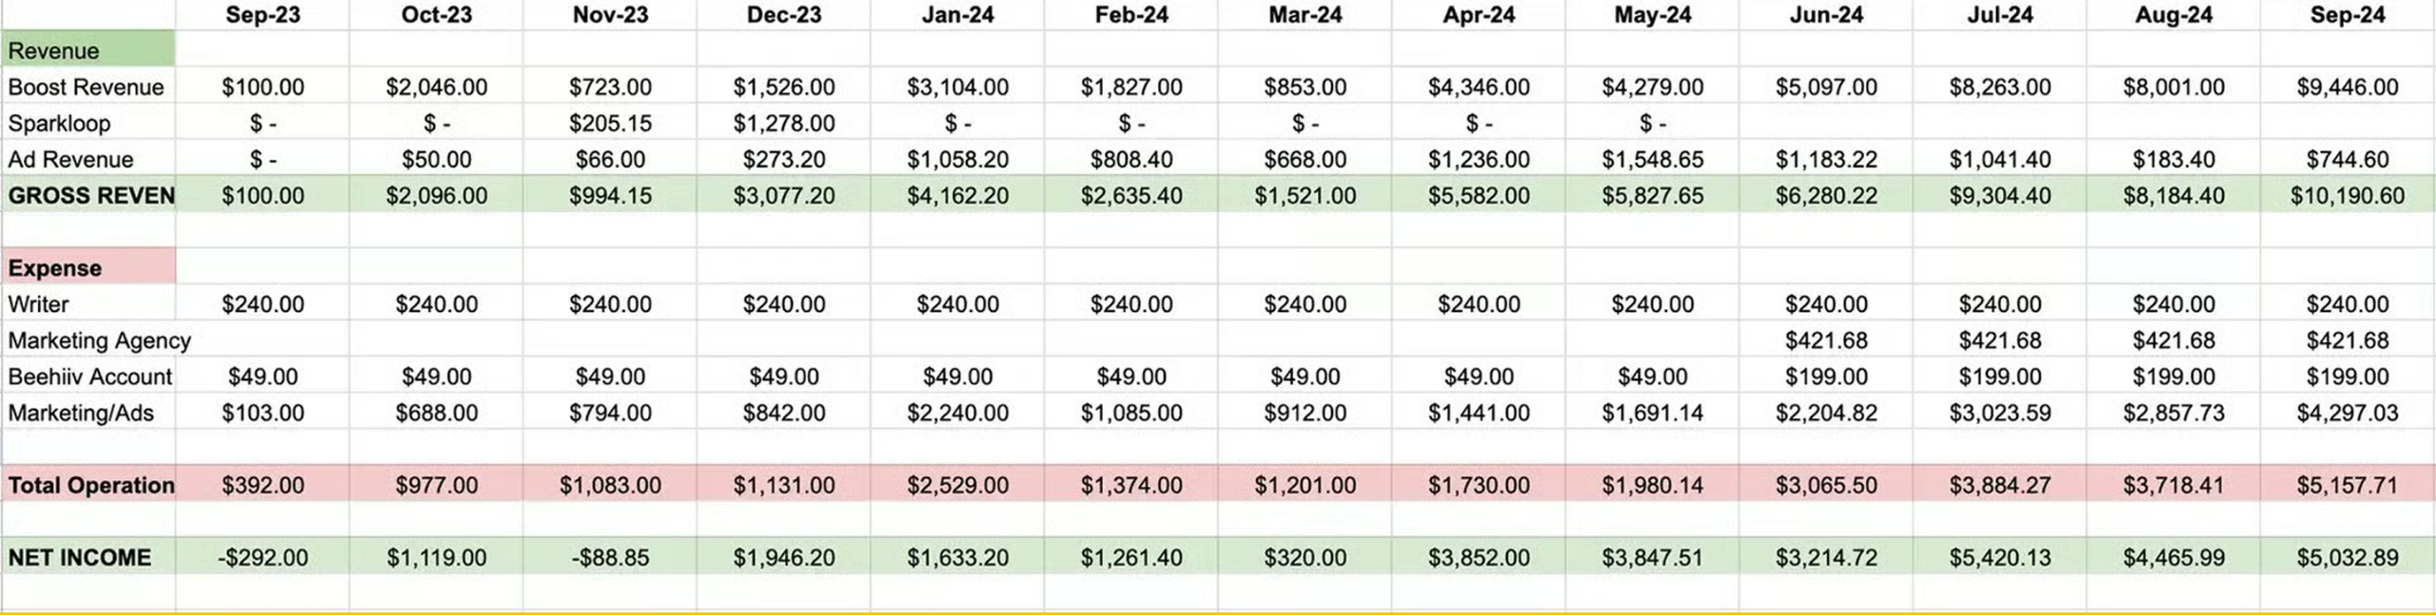Select the Beehiv Account row label
This screenshot has width=2436, height=615.
tap(89, 376)
